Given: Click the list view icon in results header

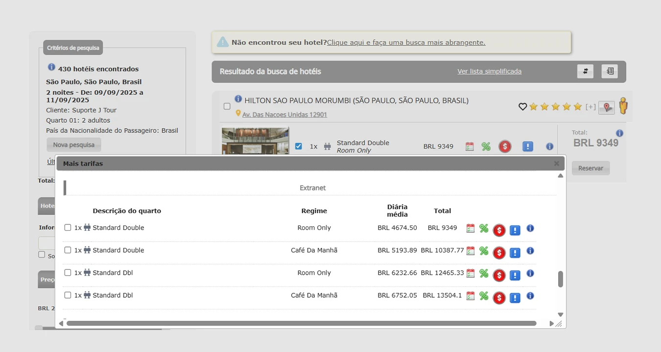Looking at the screenshot, I should point(610,71).
